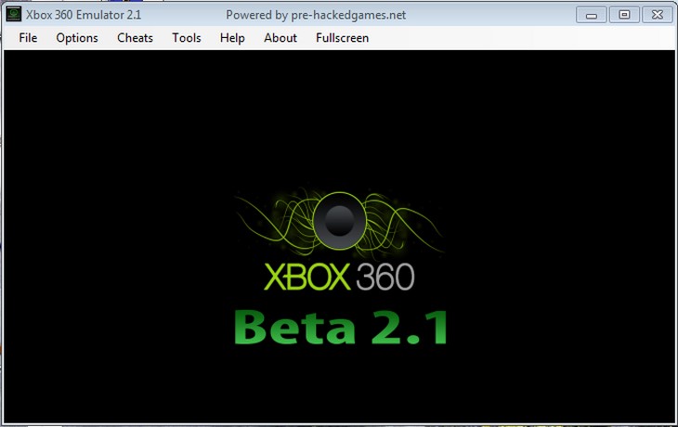Open the Help menu
Screen dimensions: 678x427
tap(232, 38)
